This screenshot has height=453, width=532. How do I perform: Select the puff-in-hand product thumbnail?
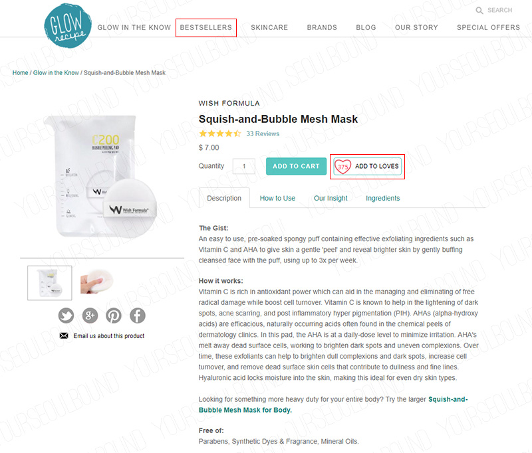pyautogui.click(x=97, y=282)
